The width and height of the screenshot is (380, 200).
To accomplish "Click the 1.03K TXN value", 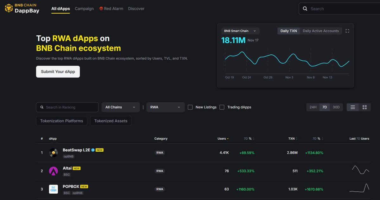I will [x=293, y=189].
